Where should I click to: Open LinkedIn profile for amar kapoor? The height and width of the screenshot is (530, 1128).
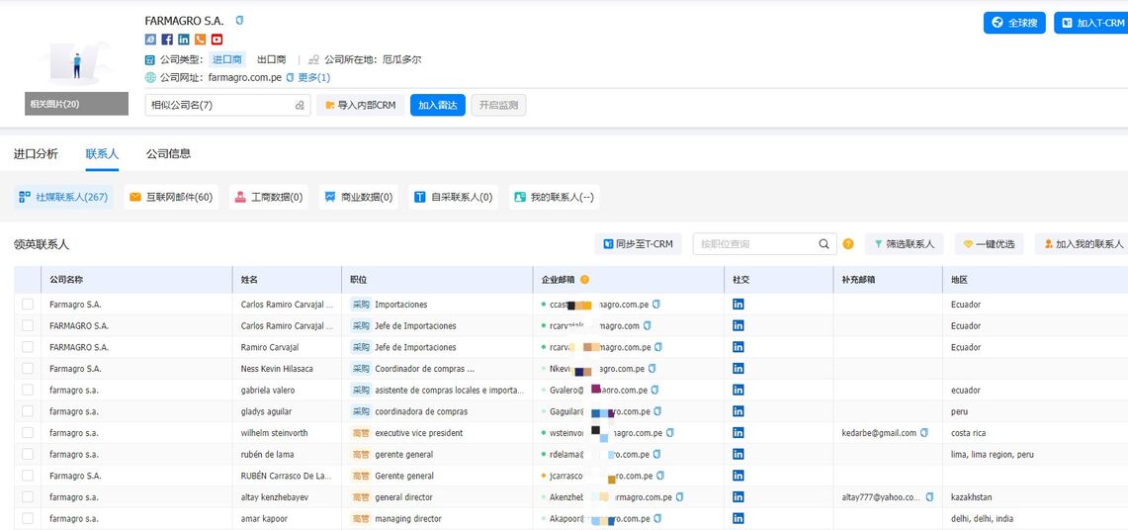[x=738, y=518]
